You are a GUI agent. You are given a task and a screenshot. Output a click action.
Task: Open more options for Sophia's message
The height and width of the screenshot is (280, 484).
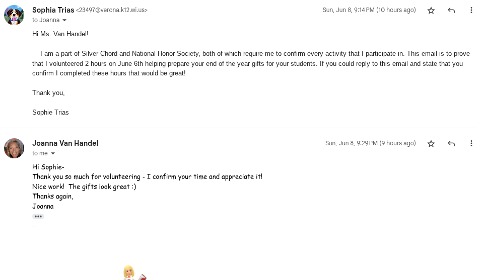471,10
